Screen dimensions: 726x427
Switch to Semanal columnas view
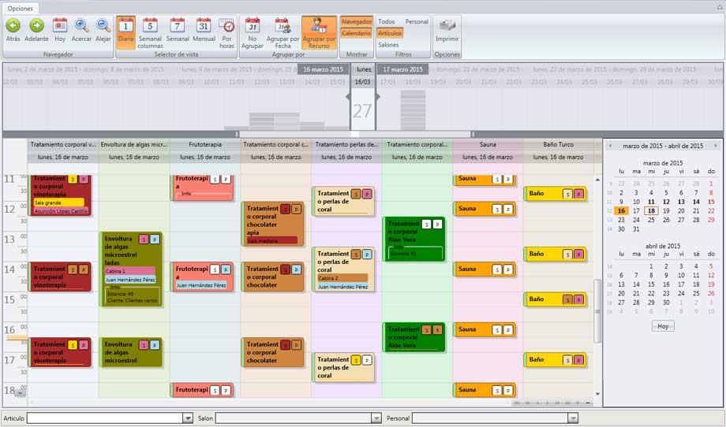[x=150, y=32]
